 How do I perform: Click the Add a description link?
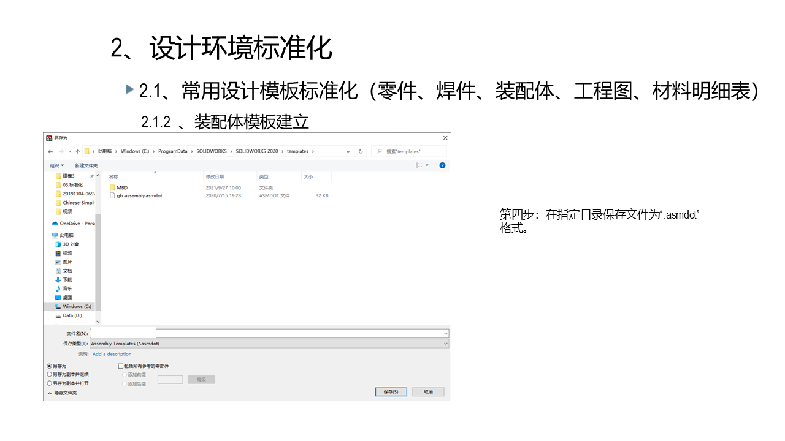point(112,354)
